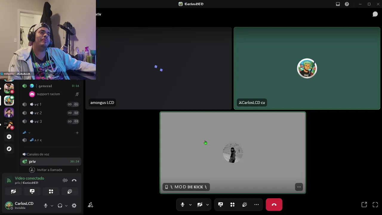Click the CarlosLCD cu name label
The width and height of the screenshot is (382, 215).
tap(252, 102)
